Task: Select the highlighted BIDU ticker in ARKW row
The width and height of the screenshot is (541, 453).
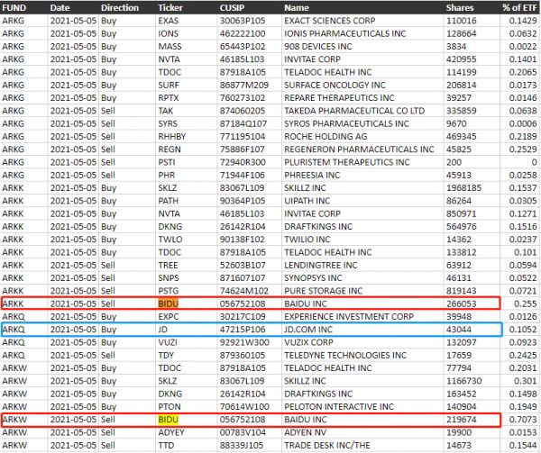Action: tap(170, 420)
